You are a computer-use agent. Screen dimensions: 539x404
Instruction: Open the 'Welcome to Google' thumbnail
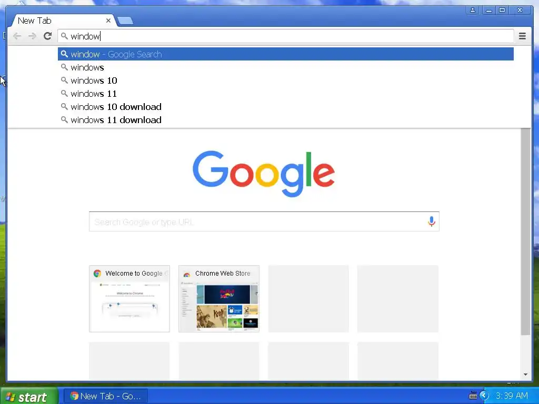coord(129,299)
